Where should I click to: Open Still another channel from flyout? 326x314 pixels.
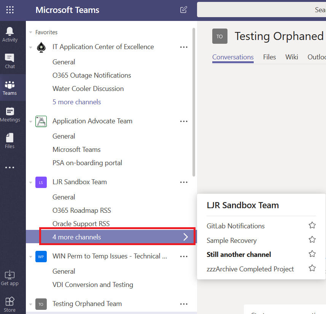(x=239, y=254)
